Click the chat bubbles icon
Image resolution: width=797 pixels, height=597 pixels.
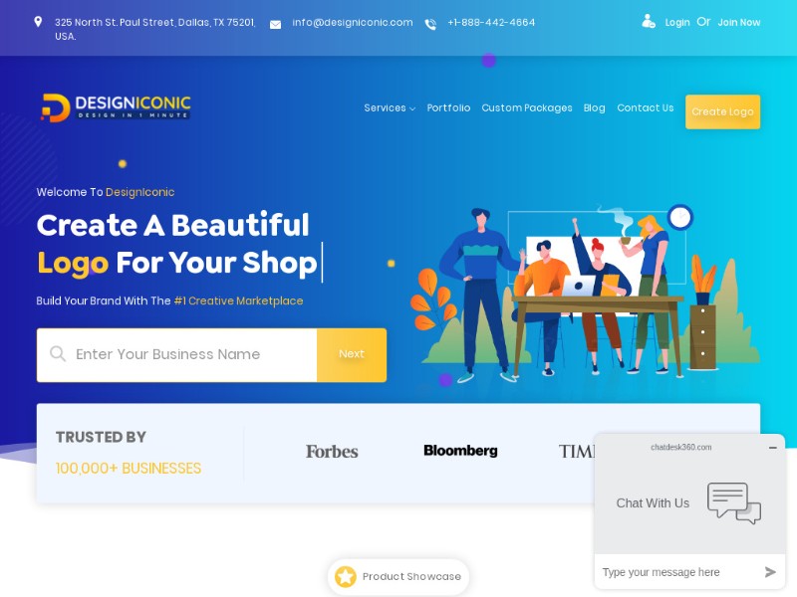[x=734, y=503]
